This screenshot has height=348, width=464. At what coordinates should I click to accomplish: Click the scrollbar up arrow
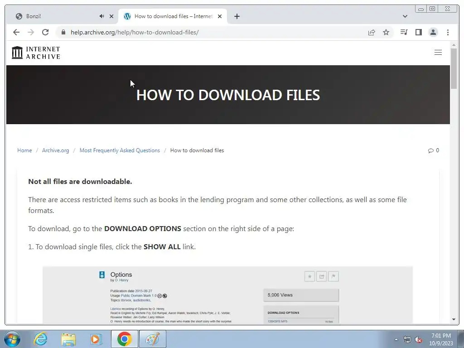click(x=454, y=45)
